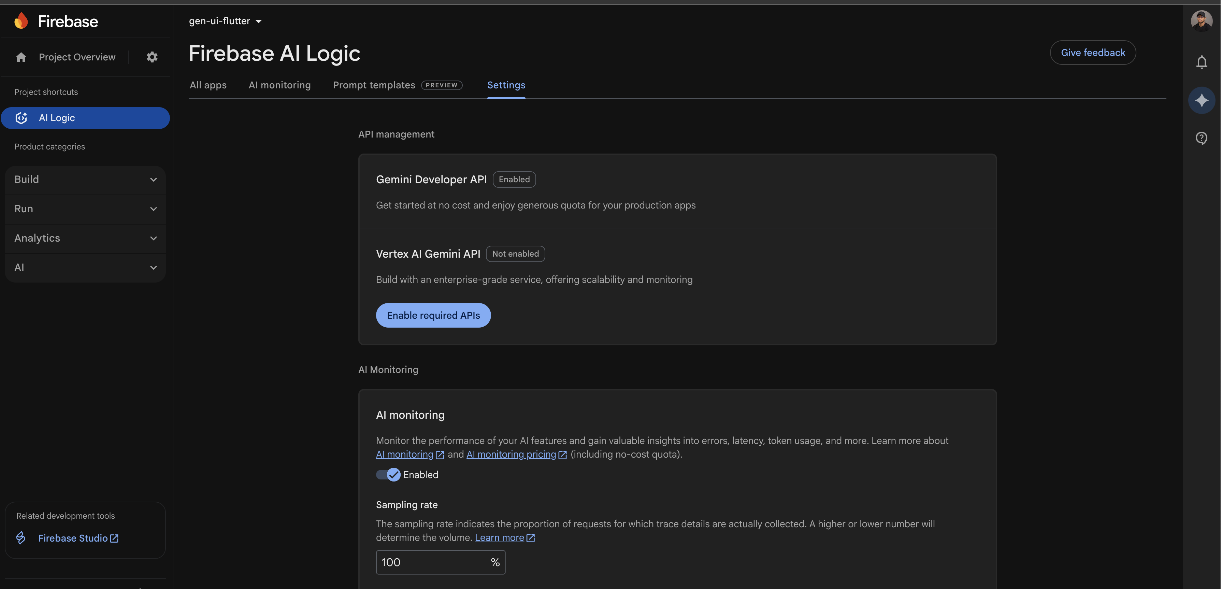
Task: Click the Related development tools label
Action: point(66,516)
